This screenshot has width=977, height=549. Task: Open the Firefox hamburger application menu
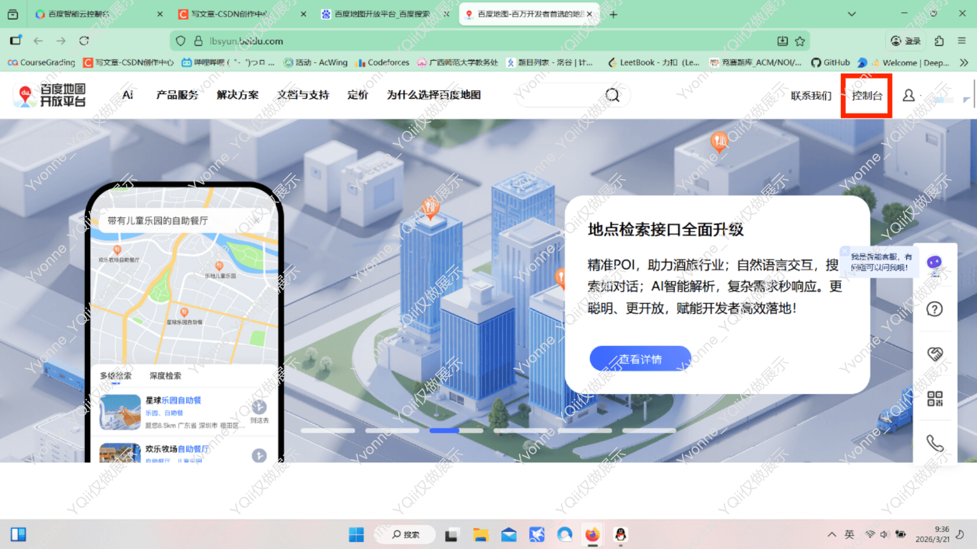pos(962,41)
